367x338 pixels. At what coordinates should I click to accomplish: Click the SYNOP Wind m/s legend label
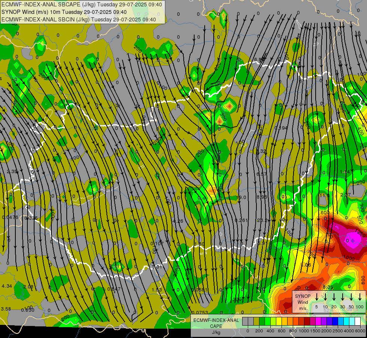point(303,302)
